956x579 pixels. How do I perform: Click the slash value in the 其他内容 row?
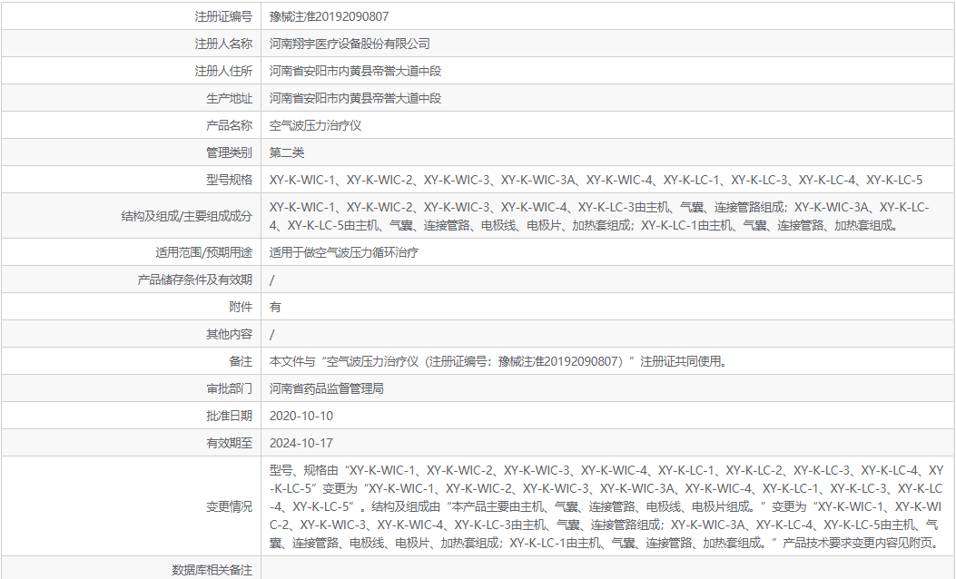pyautogui.click(x=272, y=334)
